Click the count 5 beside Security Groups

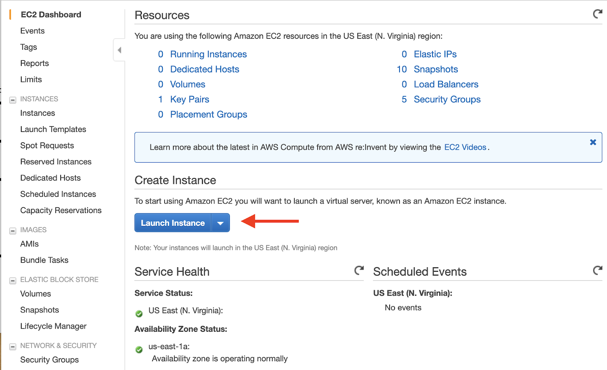[x=404, y=99]
